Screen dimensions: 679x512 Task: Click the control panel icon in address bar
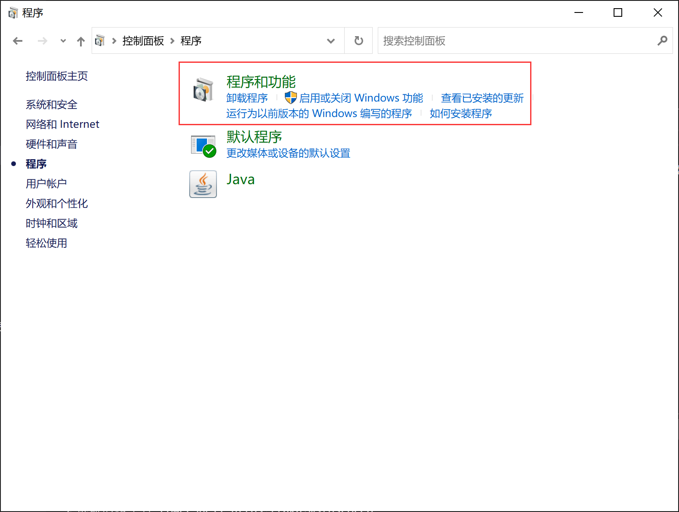(100, 41)
